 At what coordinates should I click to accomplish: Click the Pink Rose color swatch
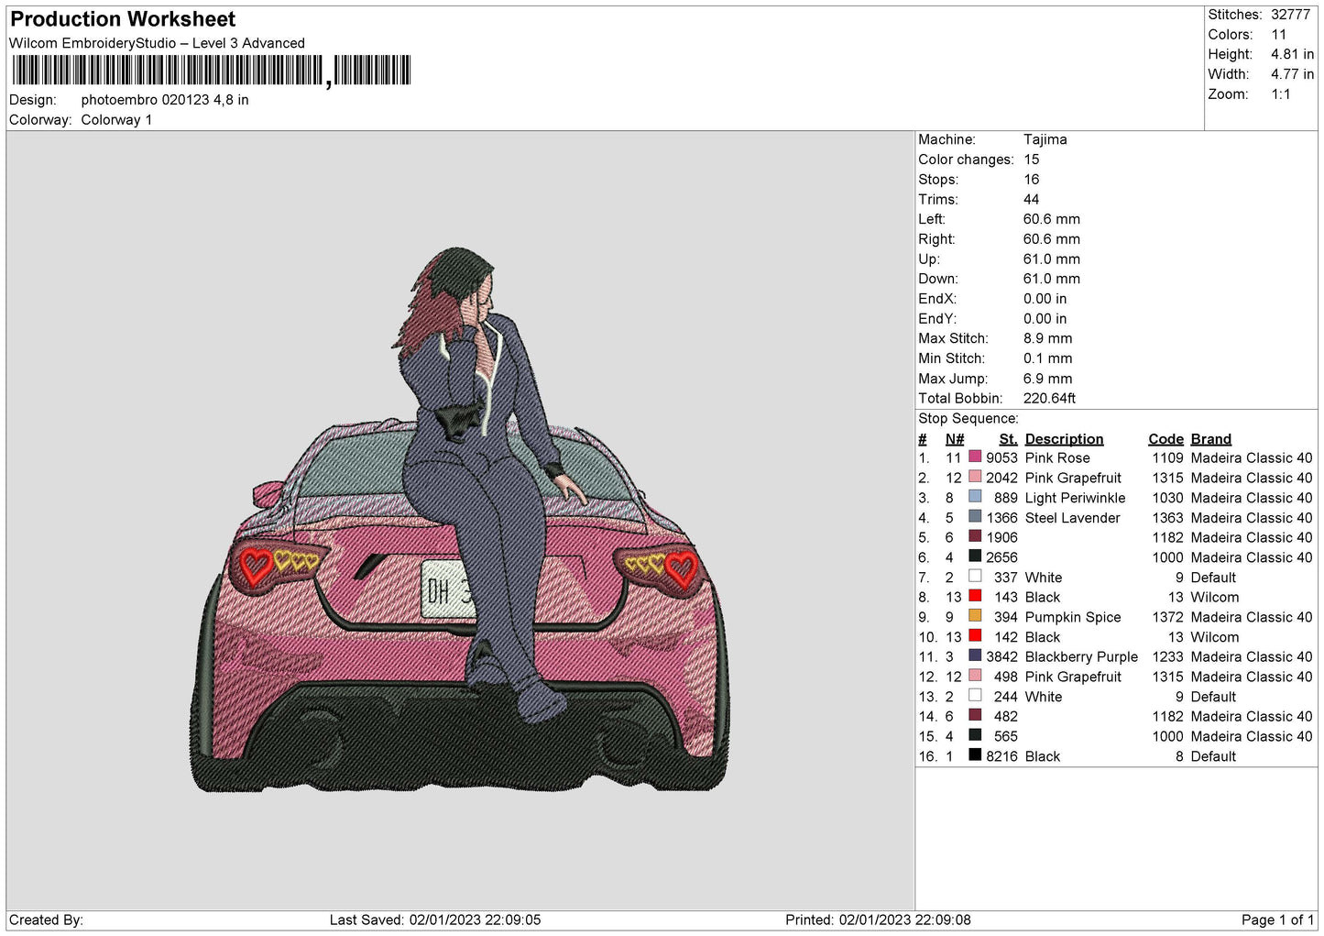[x=975, y=457]
